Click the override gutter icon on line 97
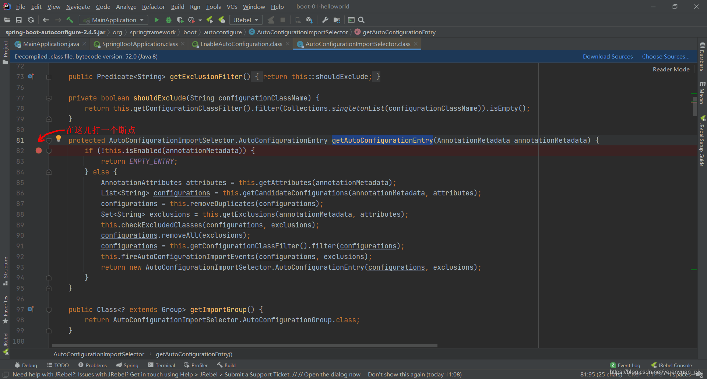 pos(31,309)
